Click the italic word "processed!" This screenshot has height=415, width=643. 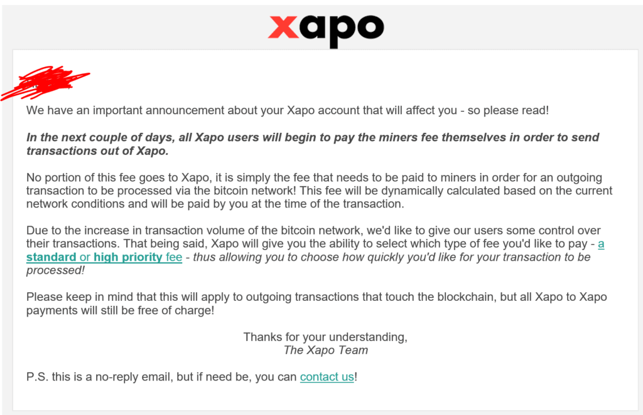(55, 271)
